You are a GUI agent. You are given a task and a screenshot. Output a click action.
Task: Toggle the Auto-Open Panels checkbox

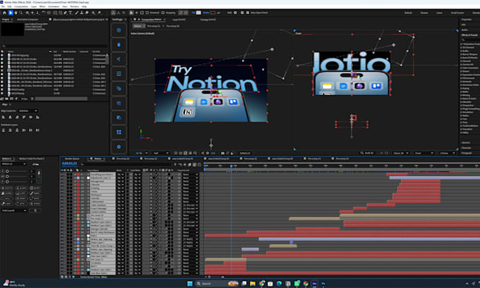pos(247,13)
